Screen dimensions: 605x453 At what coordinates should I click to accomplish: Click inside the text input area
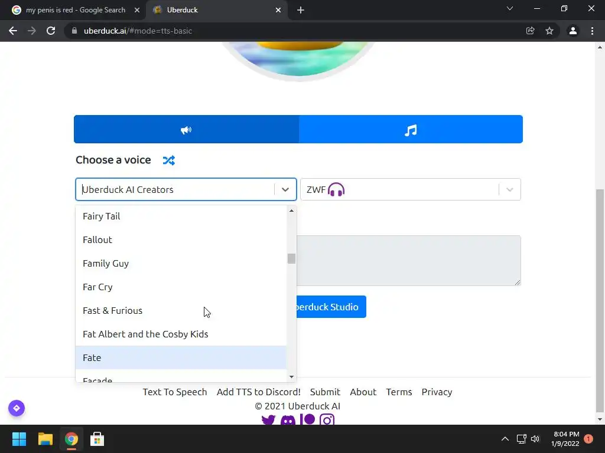coord(409,261)
